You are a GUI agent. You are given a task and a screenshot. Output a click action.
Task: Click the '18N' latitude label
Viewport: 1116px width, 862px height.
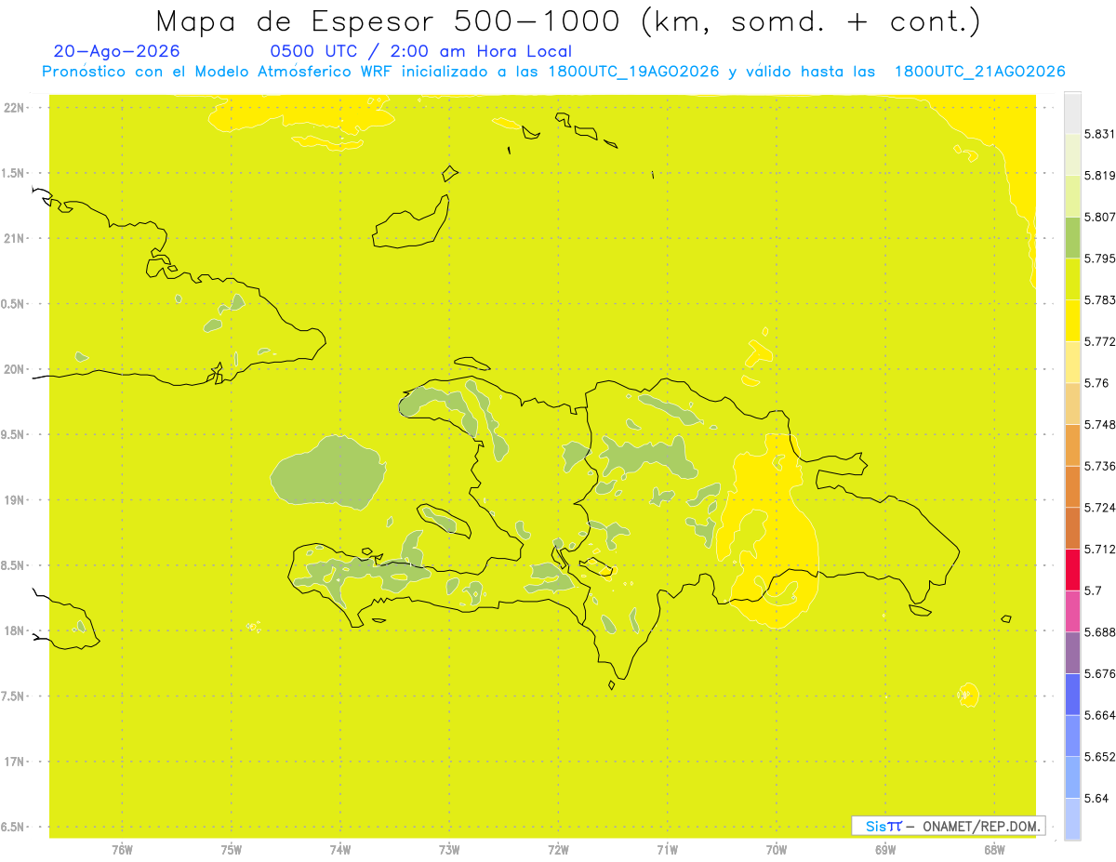(x=14, y=631)
